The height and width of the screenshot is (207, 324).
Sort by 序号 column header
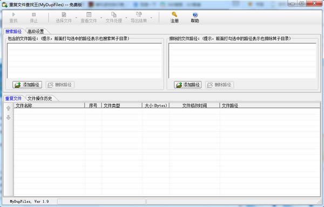point(93,106)
